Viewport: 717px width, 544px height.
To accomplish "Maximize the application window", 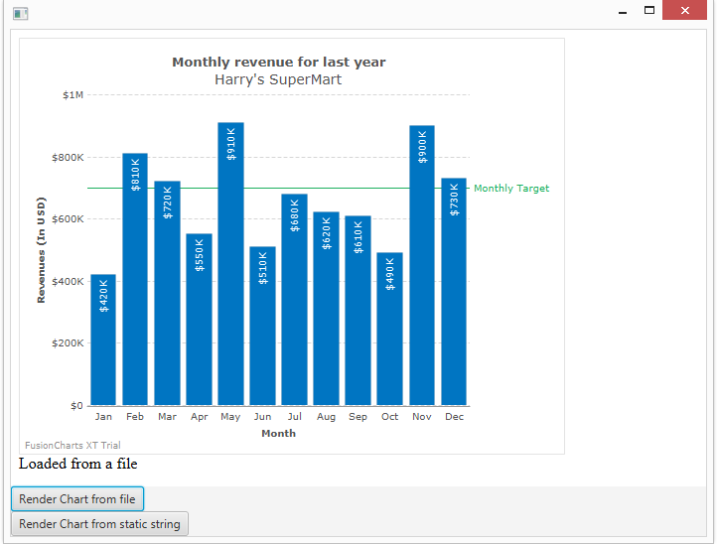I will [649, 11].
